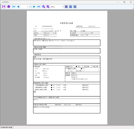The image size is (134, 129).
Task: Advance to the next page
Action: point(34,7)
